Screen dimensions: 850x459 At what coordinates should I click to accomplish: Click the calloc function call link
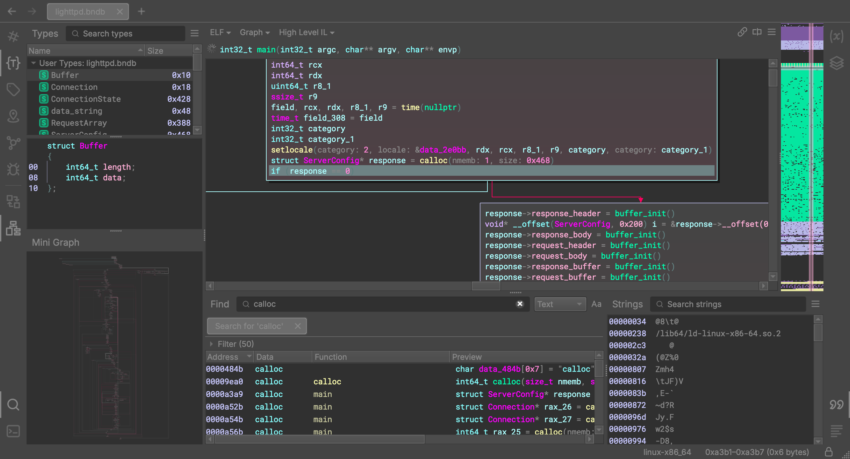(433, 161)
